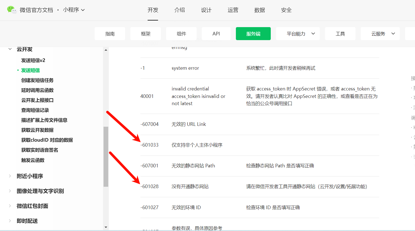Click the "system error" message text
415x231 pixels.
(185, 68)
